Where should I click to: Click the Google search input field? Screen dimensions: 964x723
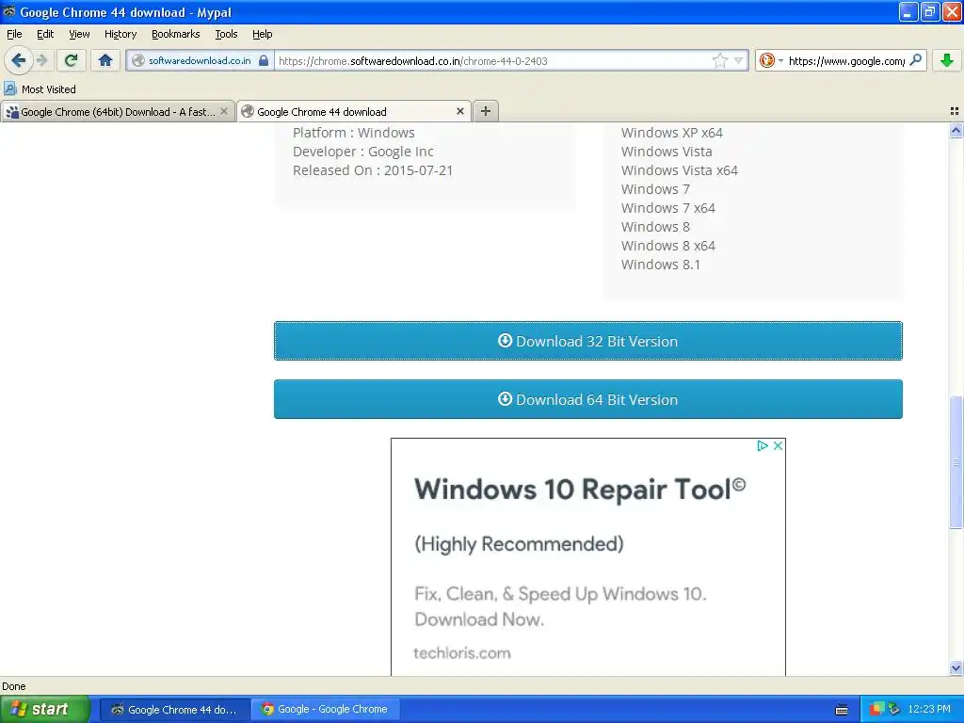(x=846, y=61)
